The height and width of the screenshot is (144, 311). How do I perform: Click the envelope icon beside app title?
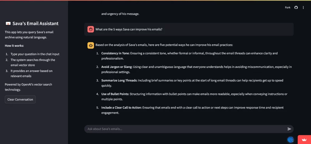(x=8, y=24)
